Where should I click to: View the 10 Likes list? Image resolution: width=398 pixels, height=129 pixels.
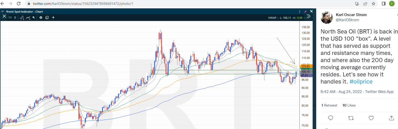point(349,105)
